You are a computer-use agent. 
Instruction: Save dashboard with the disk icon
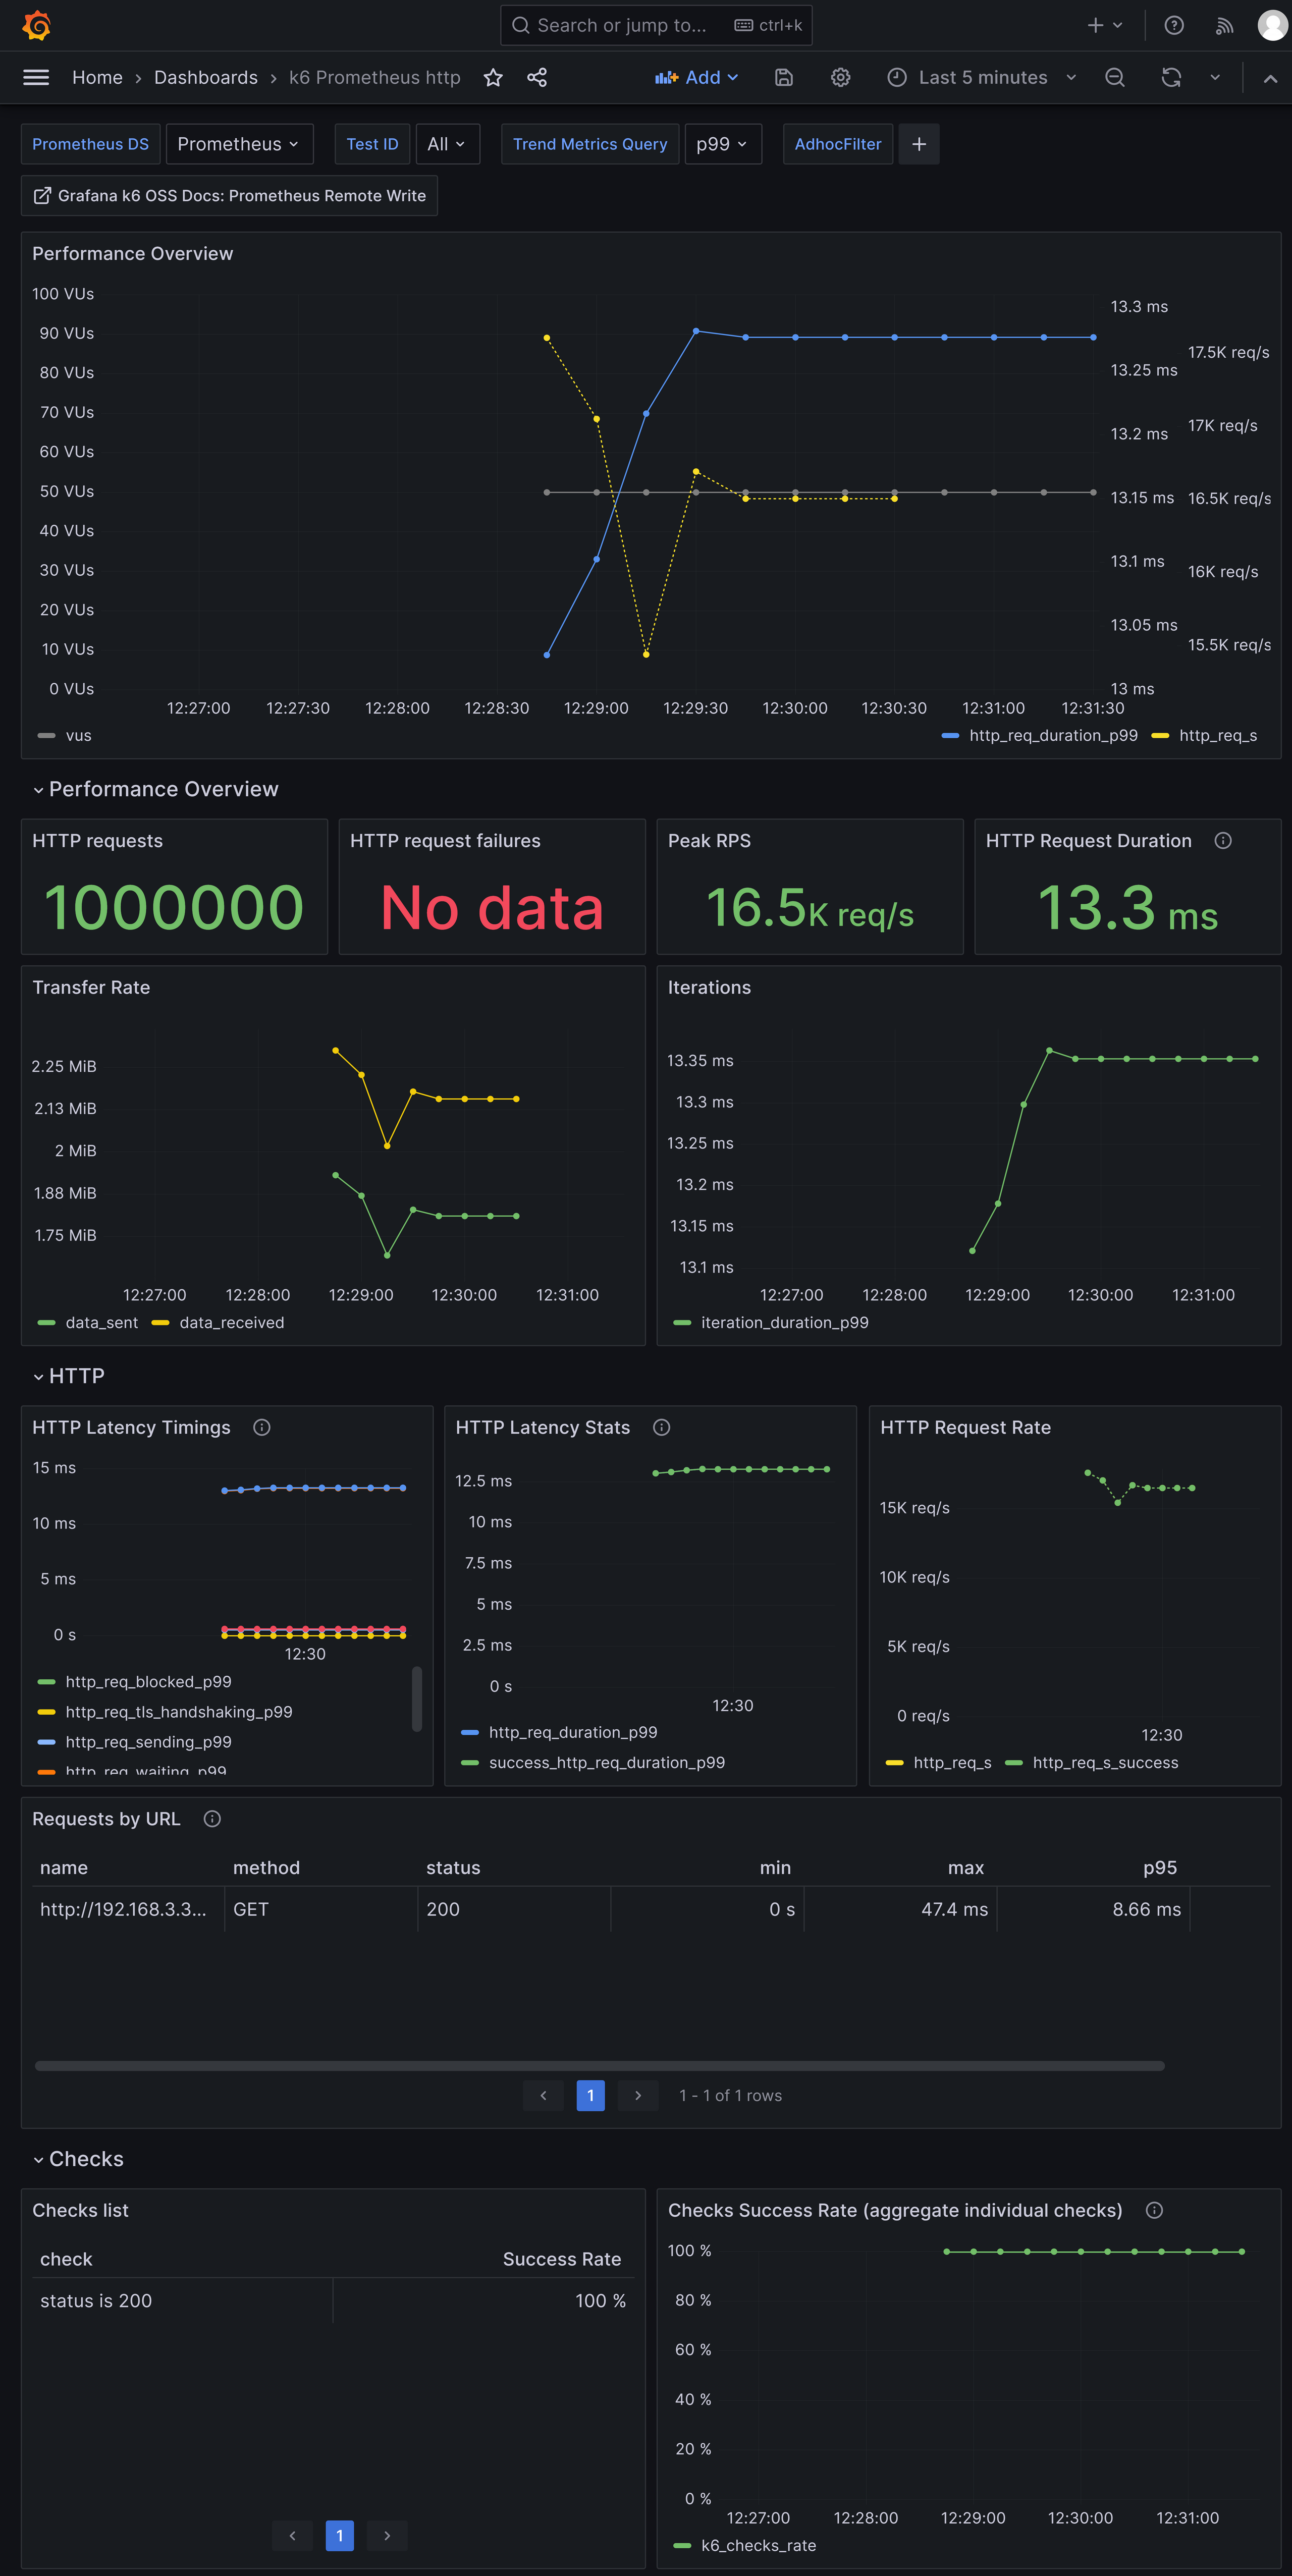(784, 77)
